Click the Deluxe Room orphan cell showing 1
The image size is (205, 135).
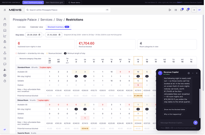(85, 118)
